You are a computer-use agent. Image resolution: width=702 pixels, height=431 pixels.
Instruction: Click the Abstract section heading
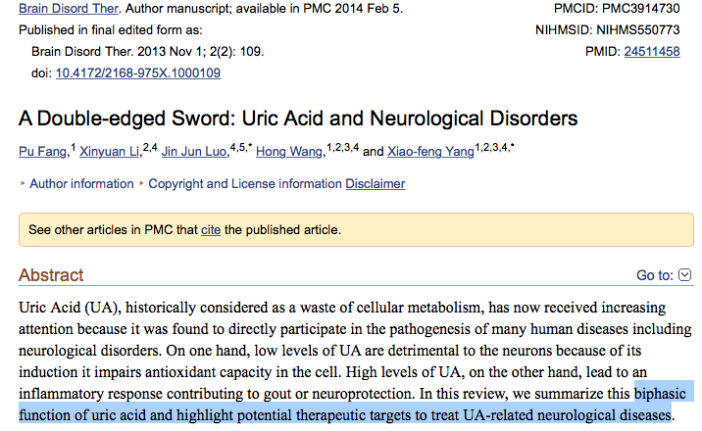coord(51,274)
